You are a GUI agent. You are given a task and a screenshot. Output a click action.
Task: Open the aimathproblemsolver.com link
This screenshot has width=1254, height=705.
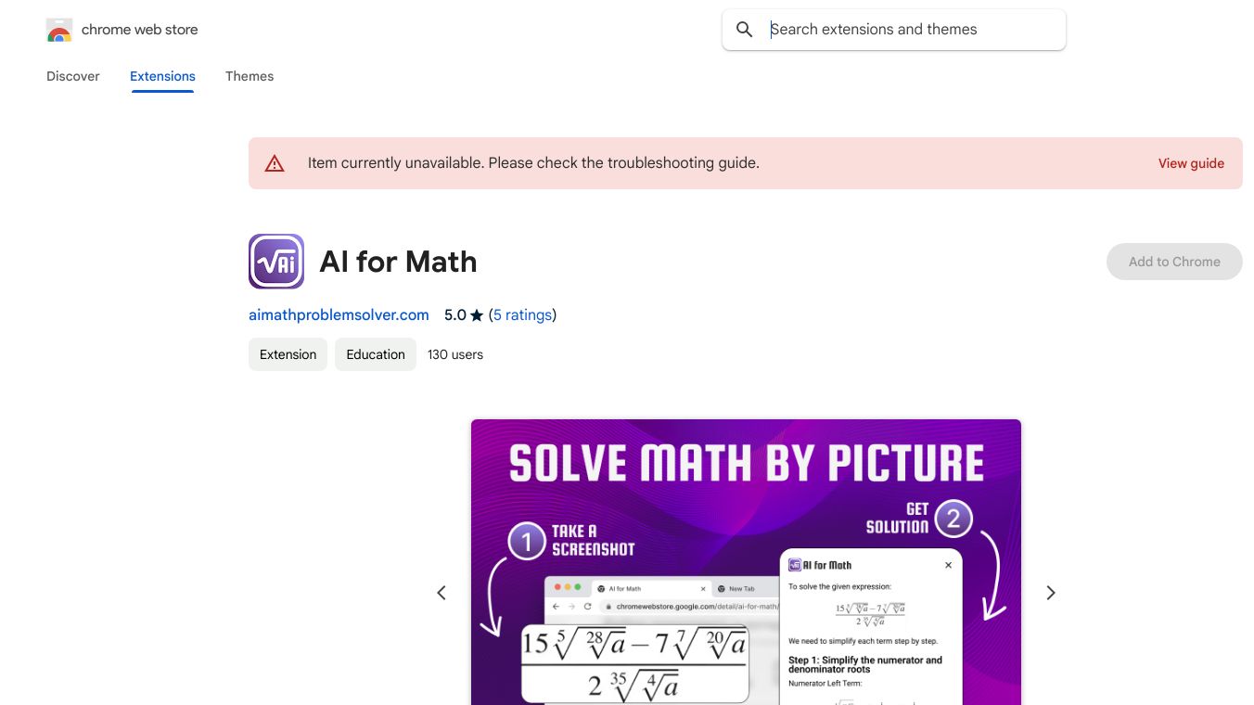[339, 315]
